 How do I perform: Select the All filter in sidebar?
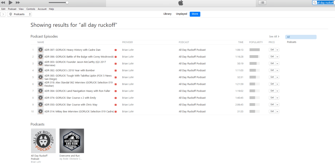[x=301, y=37]
